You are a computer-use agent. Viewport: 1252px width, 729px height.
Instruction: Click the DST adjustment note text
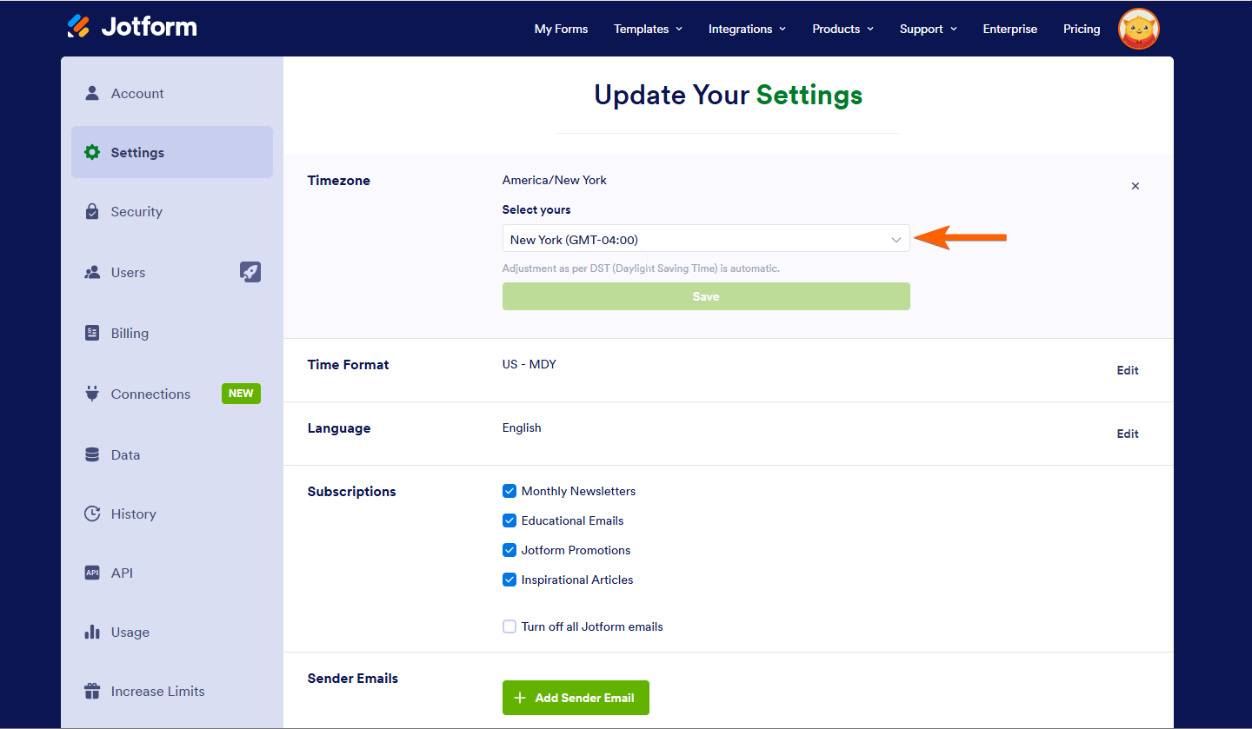point(641,268)
